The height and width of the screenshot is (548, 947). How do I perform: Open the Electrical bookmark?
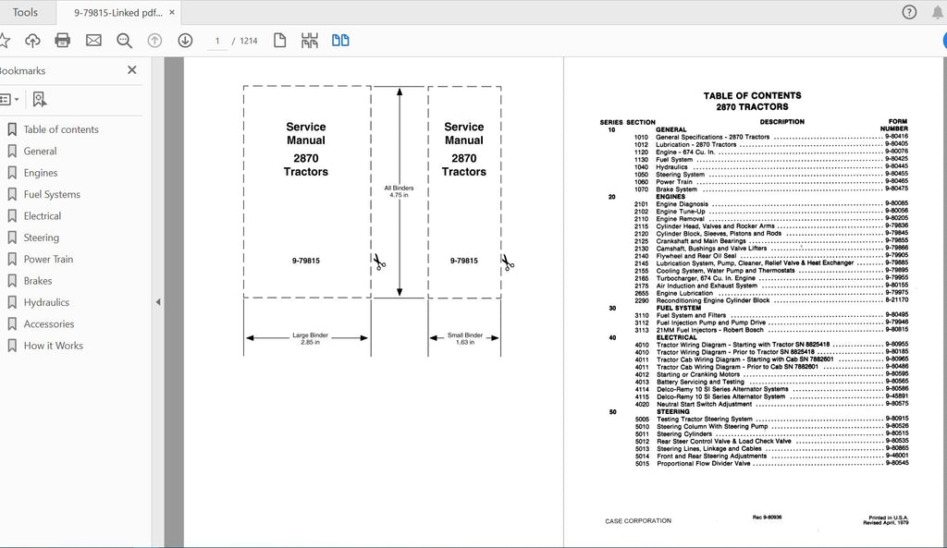pyautogui.click(x=43, y=215)
